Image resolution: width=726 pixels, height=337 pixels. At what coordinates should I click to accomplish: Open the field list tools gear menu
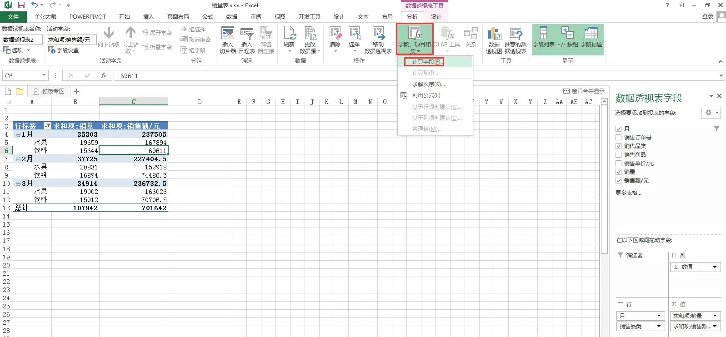[x=711, y=113]
